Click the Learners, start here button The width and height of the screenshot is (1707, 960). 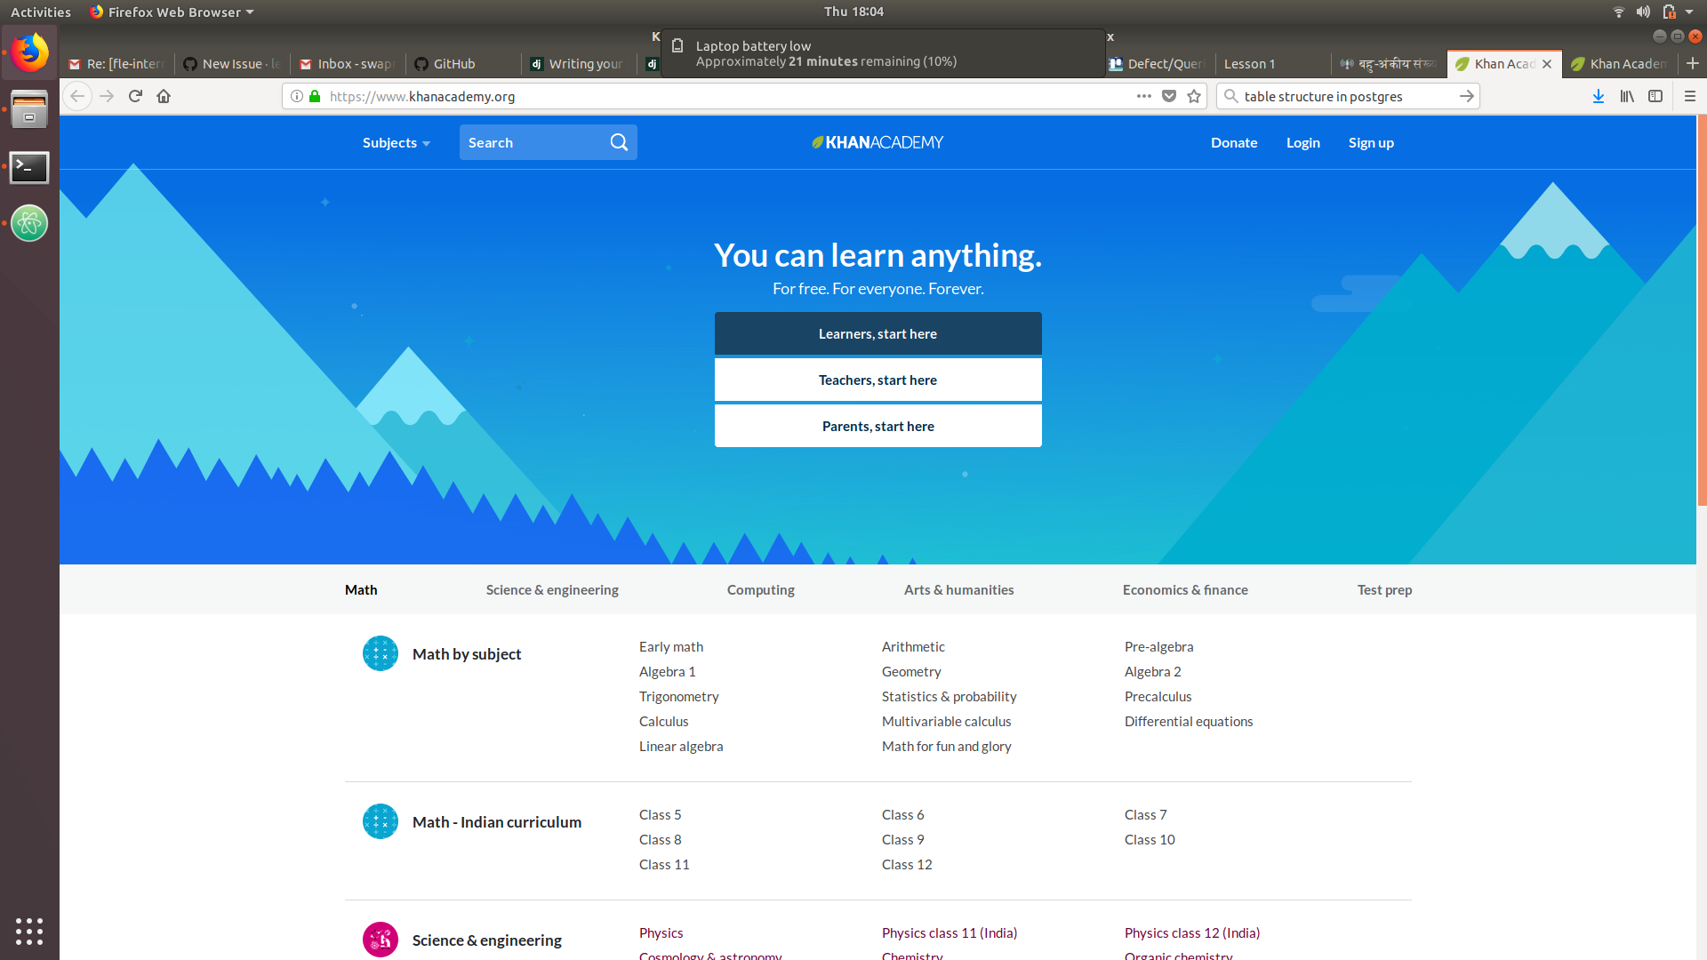click(x=878, y=333)
